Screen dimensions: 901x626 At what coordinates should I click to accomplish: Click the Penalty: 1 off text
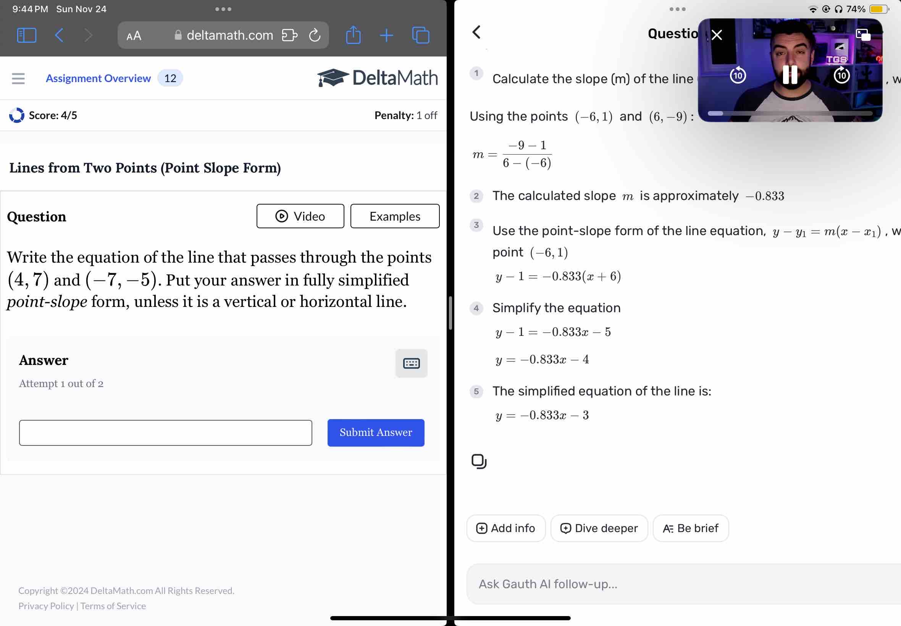pos(405,115)
